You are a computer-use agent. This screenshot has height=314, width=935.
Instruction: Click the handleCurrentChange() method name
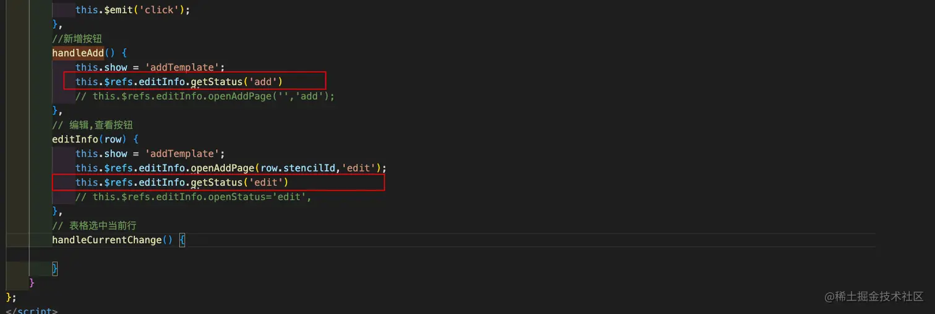[106, 240]
